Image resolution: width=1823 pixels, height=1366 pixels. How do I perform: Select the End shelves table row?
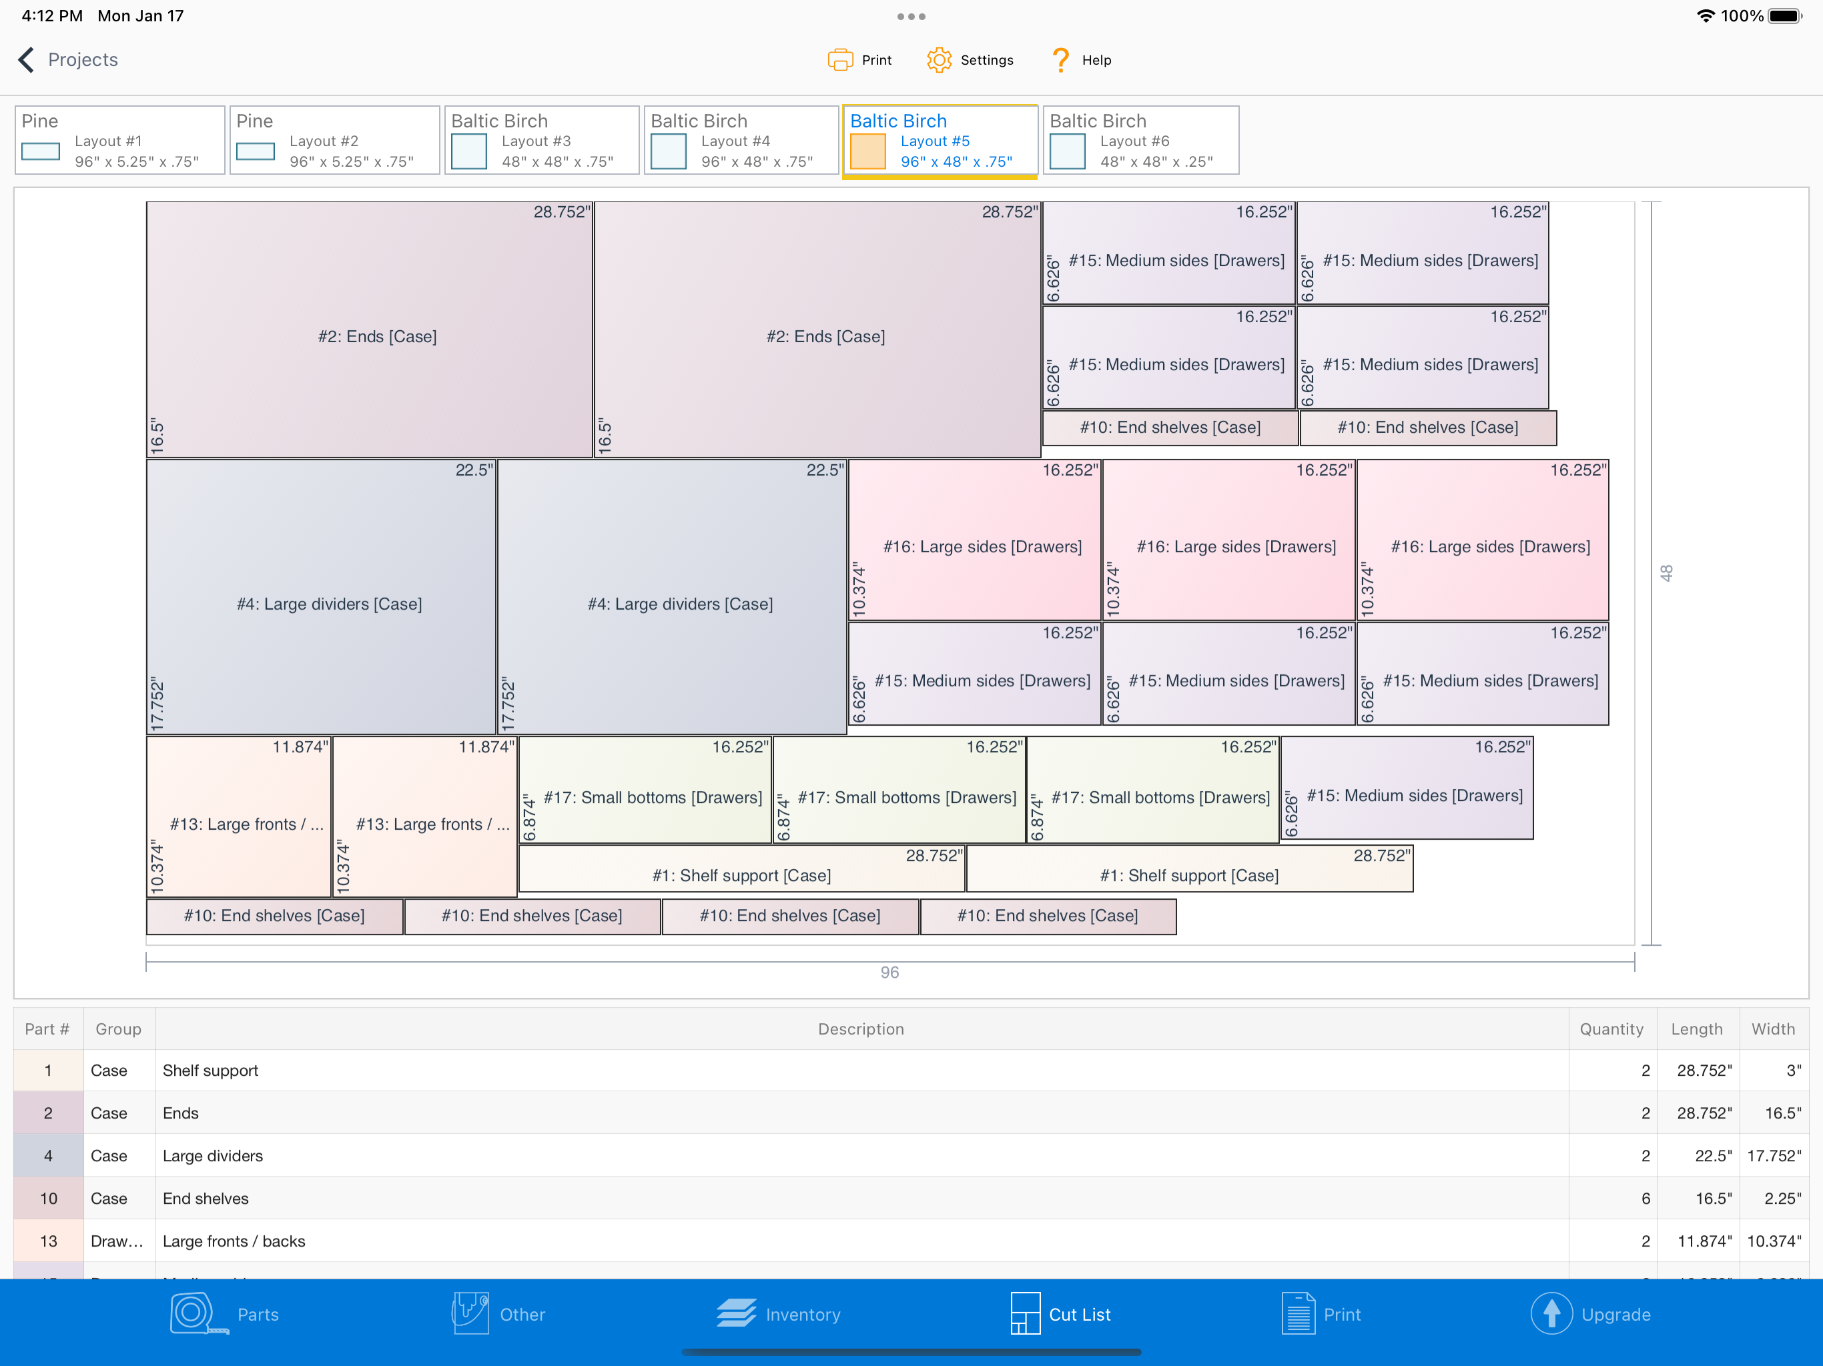[x=911, y=1199]
